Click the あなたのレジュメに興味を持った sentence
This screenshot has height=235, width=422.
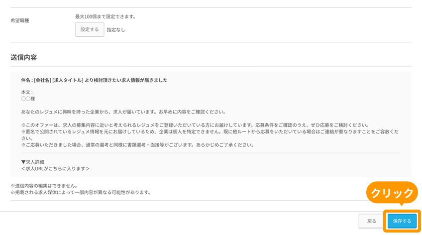123,112
